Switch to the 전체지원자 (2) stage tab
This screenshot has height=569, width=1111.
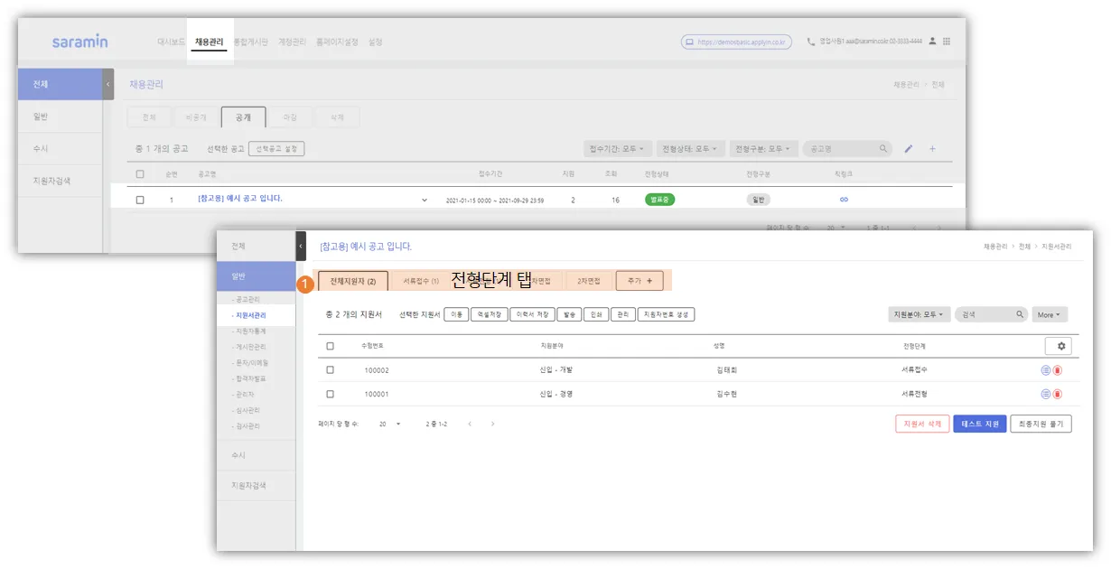(x=353, y=281)
